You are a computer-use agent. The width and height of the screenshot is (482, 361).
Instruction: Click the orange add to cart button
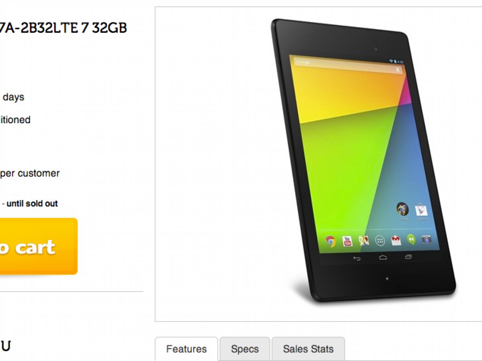click(x=39, y=246)
